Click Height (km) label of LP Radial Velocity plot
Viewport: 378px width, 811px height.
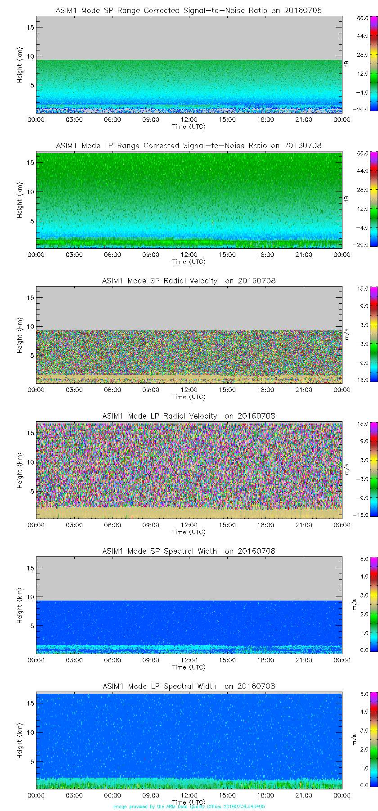(20, 471)
